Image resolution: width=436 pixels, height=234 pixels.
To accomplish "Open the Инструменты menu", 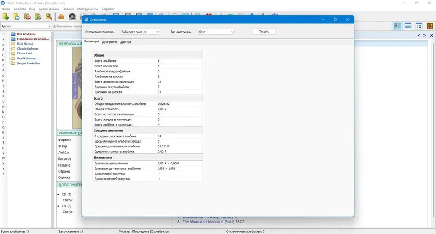I will (88, 9).
